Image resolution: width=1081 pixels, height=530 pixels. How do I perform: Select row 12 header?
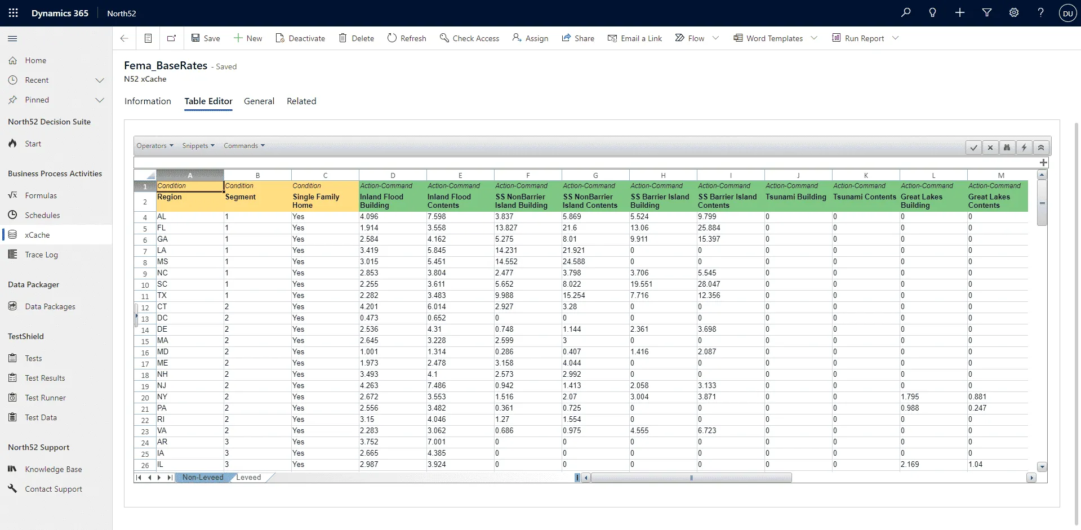(x=145, y=308)
